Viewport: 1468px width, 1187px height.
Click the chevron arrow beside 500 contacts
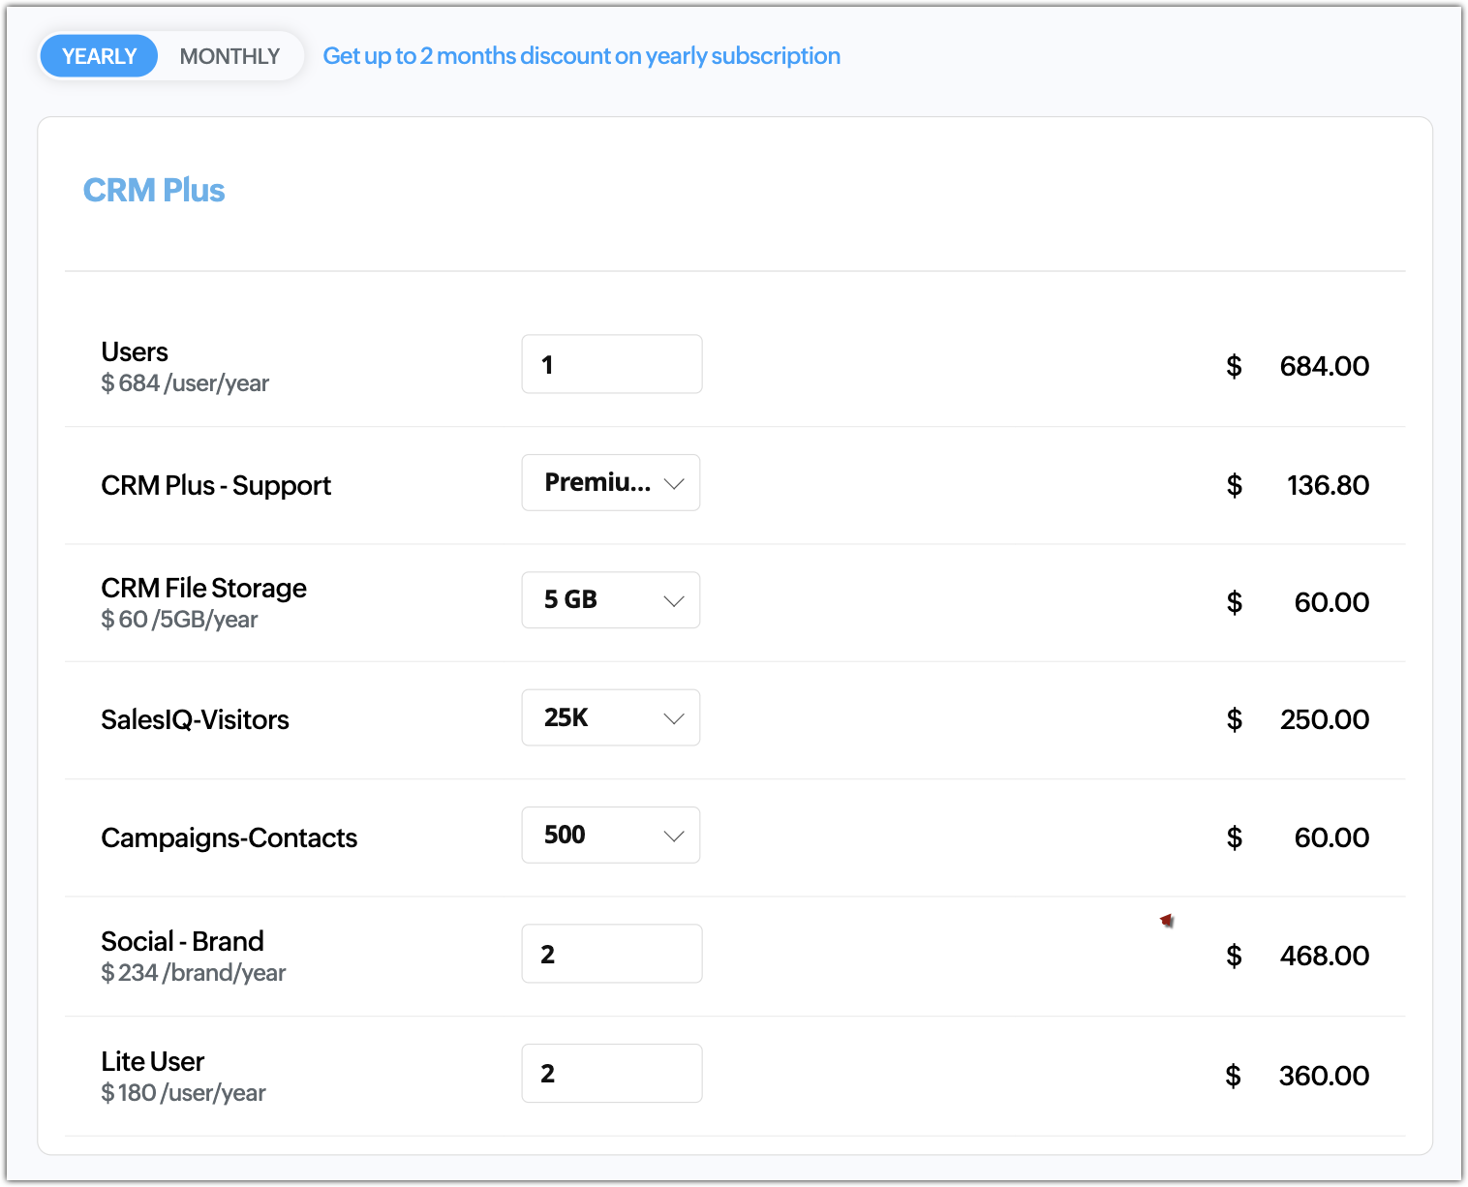[x=674, y=836]
